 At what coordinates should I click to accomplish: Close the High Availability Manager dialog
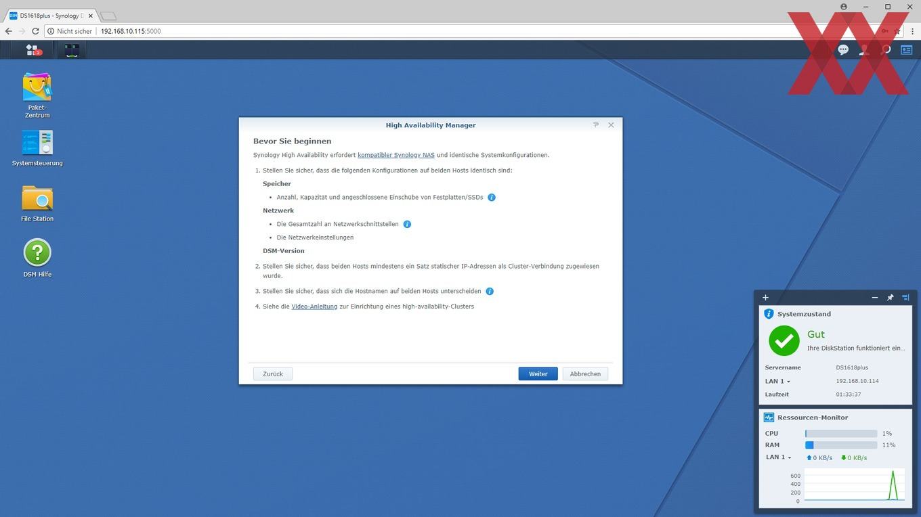coord(611,125)
